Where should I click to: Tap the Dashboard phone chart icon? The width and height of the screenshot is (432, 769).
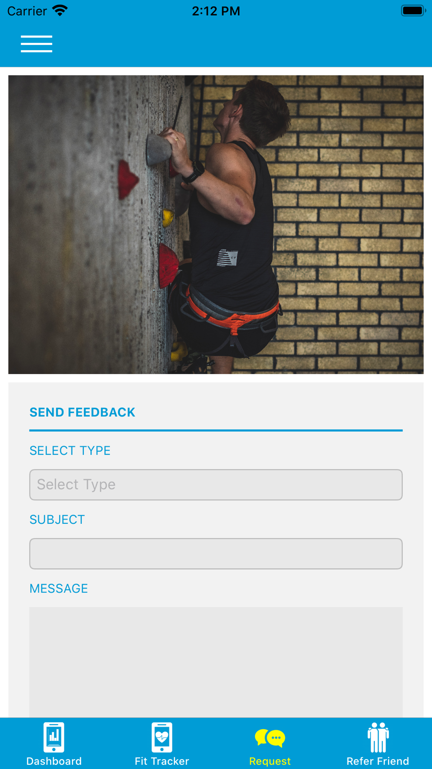54,737
